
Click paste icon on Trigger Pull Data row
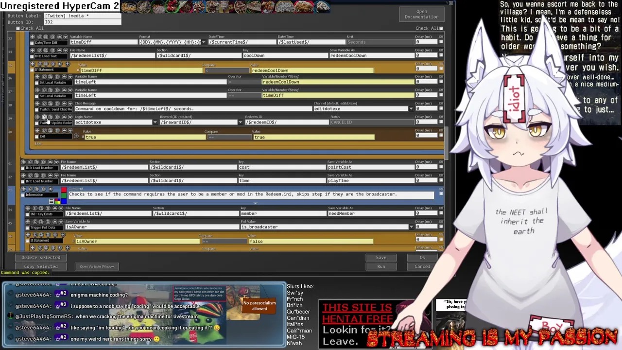point(41,222)
